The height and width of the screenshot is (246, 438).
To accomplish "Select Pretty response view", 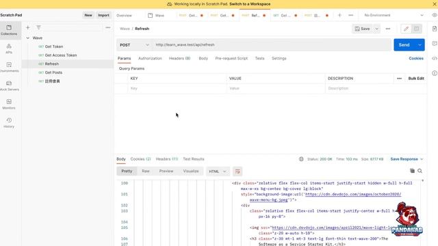I will point(127,171).
